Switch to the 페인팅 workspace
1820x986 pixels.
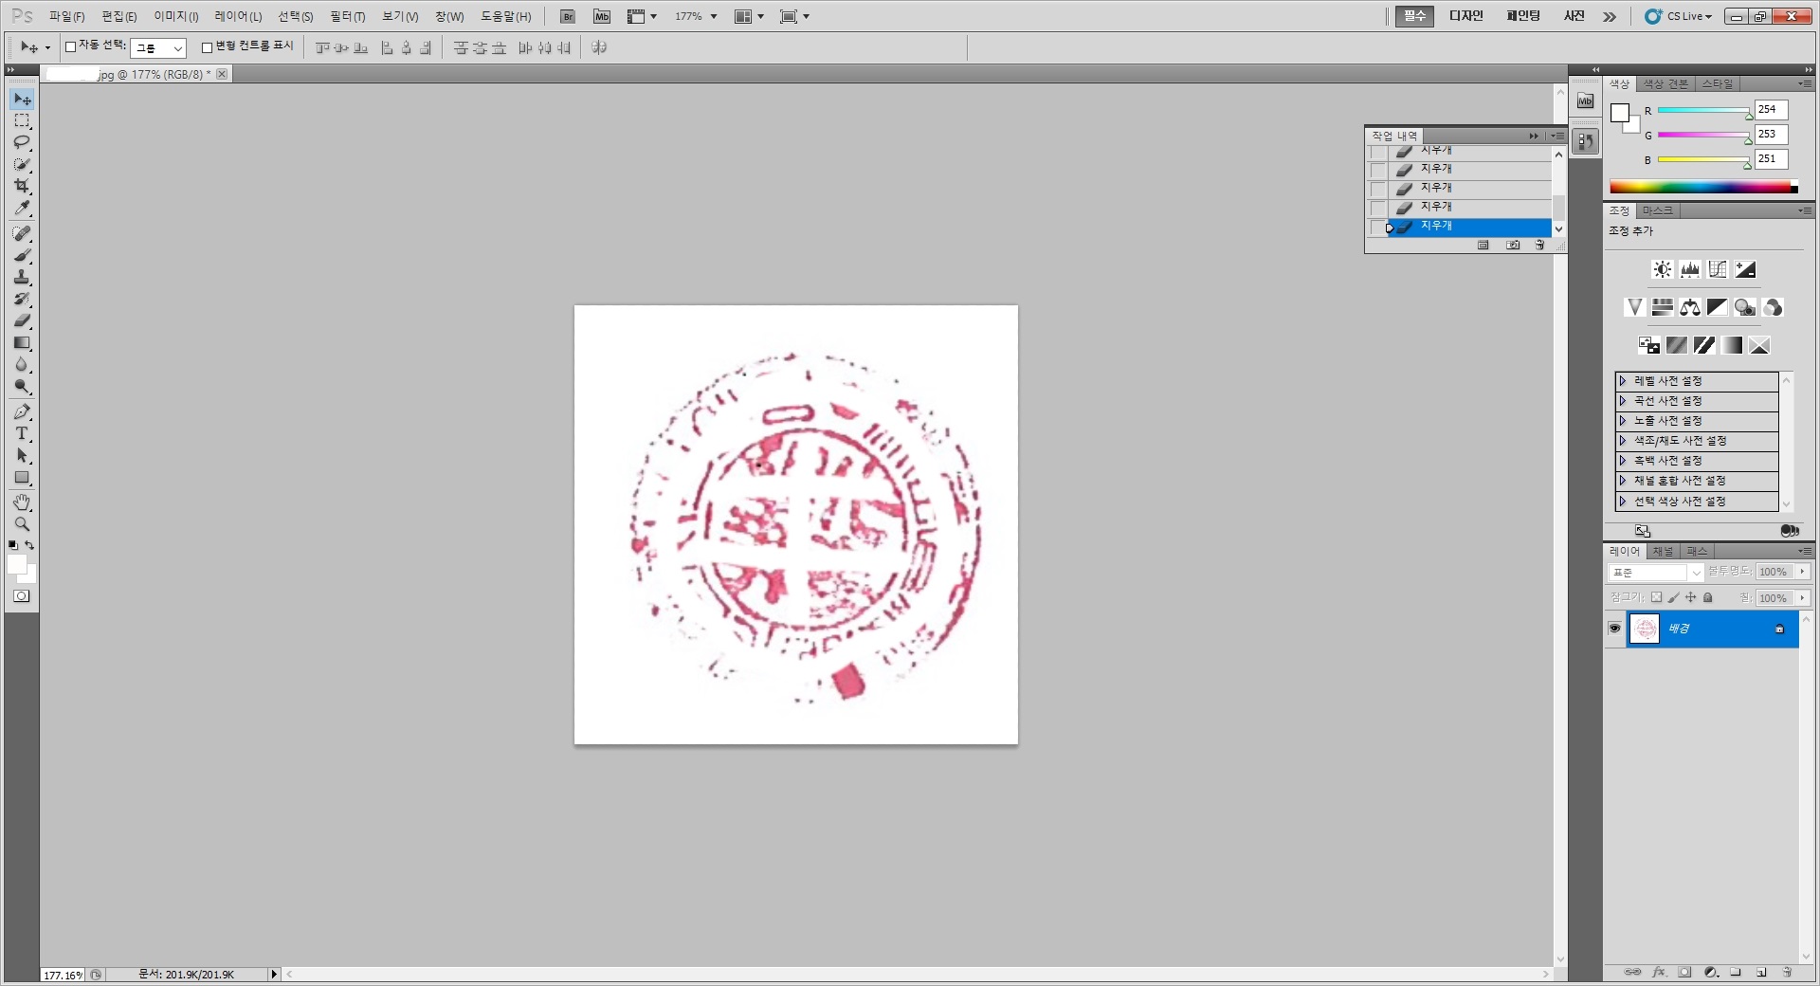[1523, 16]
